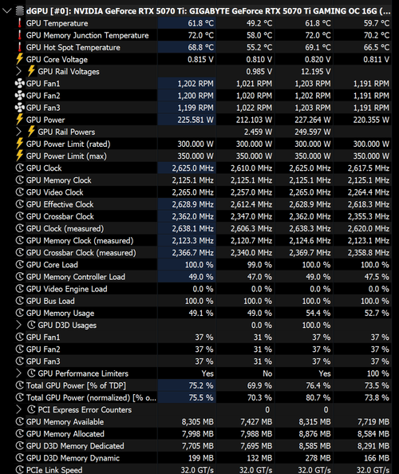Click the clock icon beside GPU Memory Clock row
The height and width of the screenshot is (474, 399).
[20, 180]
